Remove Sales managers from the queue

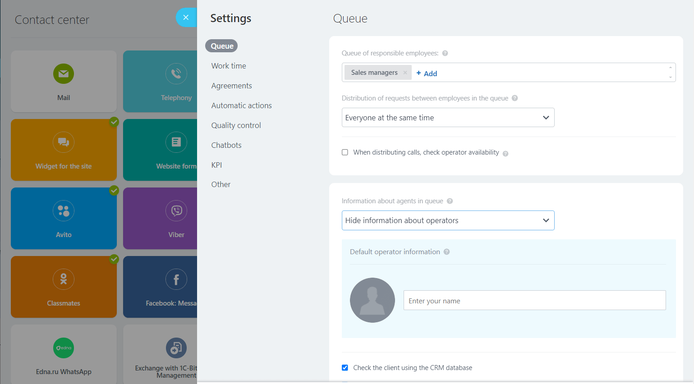pos(405,73)
